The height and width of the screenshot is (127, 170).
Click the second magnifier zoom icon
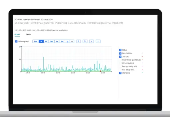85,41
